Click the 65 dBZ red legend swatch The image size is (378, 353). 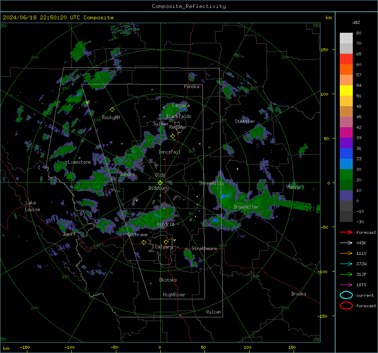coord(346,59)
